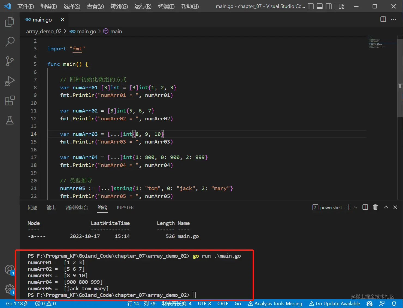The height and width of the screenshot is (308, 403).
Task: Open the 文件(F) menu
Action: (x=26, y=6)
